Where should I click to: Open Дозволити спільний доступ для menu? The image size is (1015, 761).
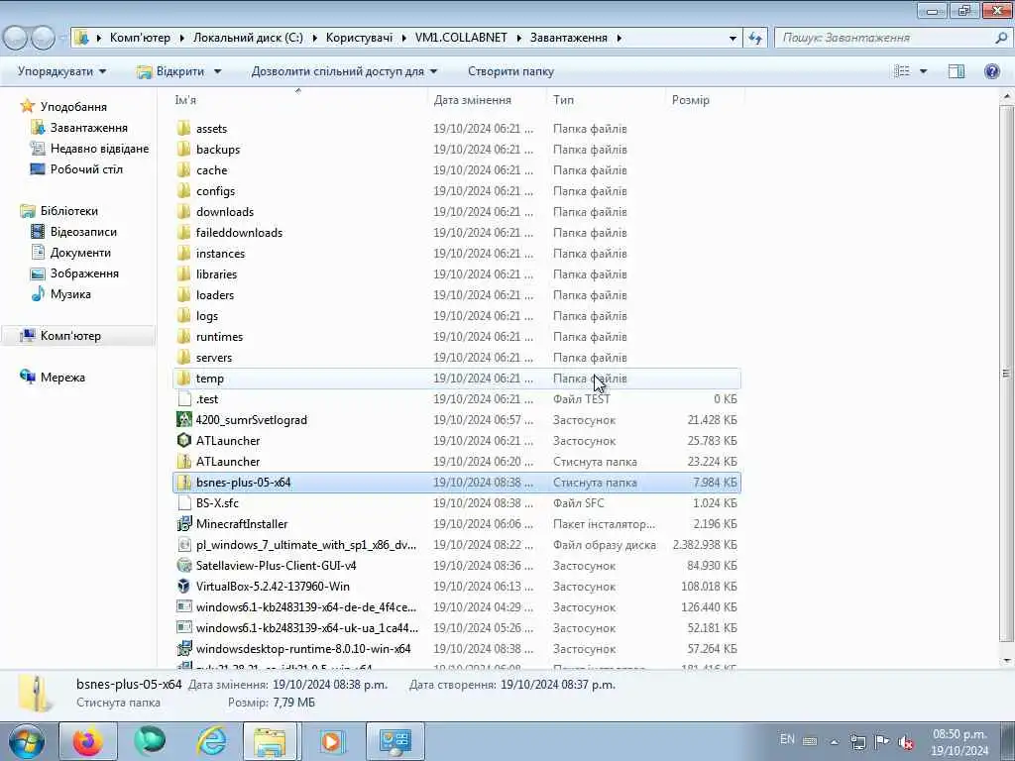click(x=344, y=71)
